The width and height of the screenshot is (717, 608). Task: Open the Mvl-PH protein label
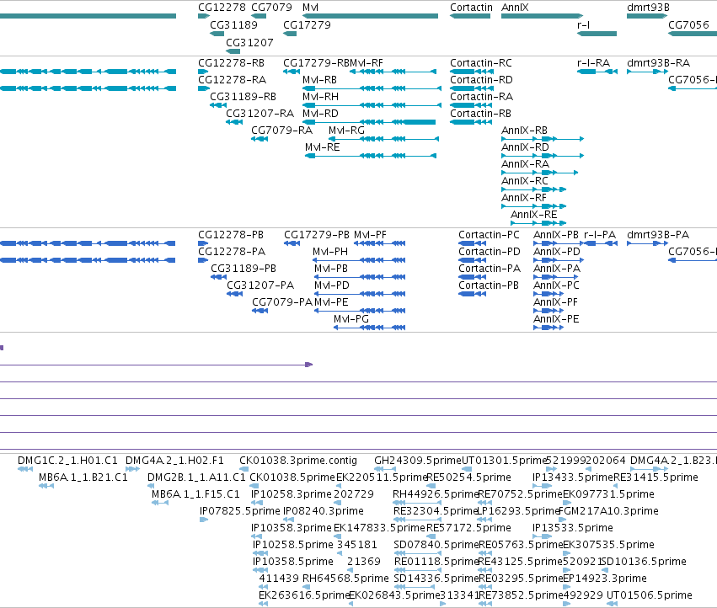click(x=330, y=252)
